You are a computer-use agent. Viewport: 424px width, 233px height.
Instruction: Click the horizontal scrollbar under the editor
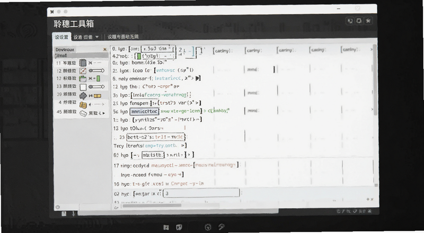coord(152,205)
